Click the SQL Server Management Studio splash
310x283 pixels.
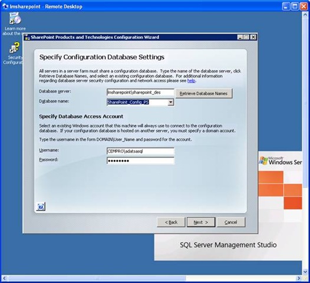coord(228,245)
